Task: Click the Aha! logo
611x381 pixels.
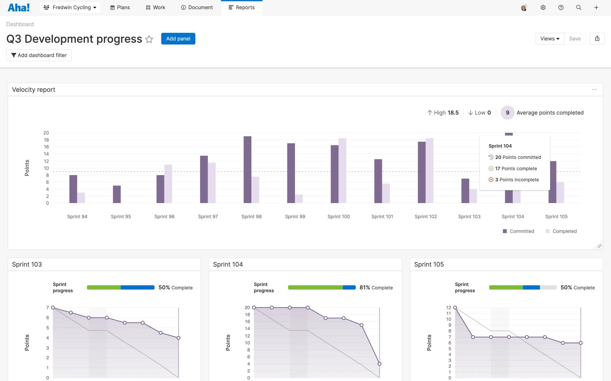Action: pyautogui.click(x=19, y=7)
